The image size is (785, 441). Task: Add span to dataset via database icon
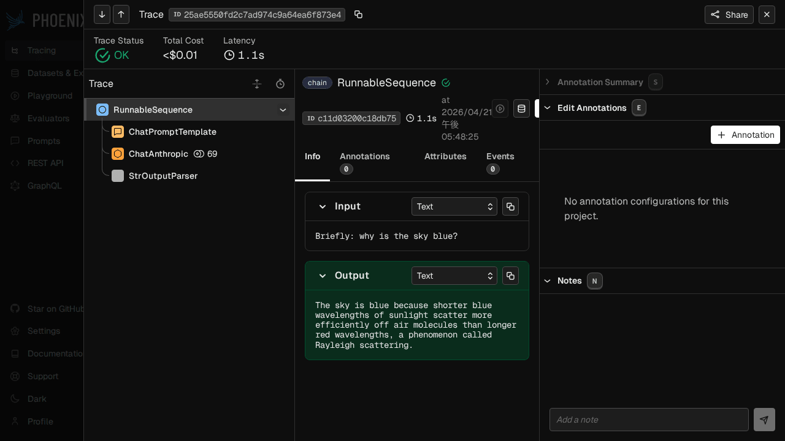tap(521, 108)
